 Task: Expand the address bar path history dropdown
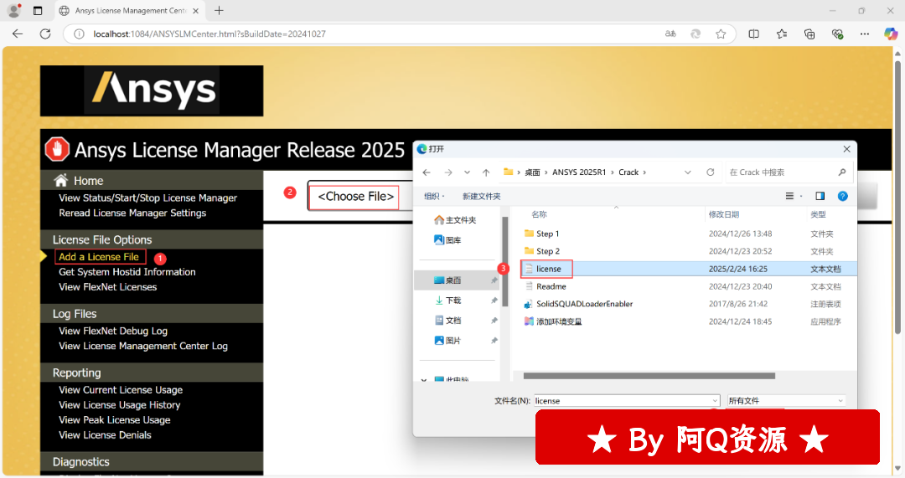click(687, 172)
